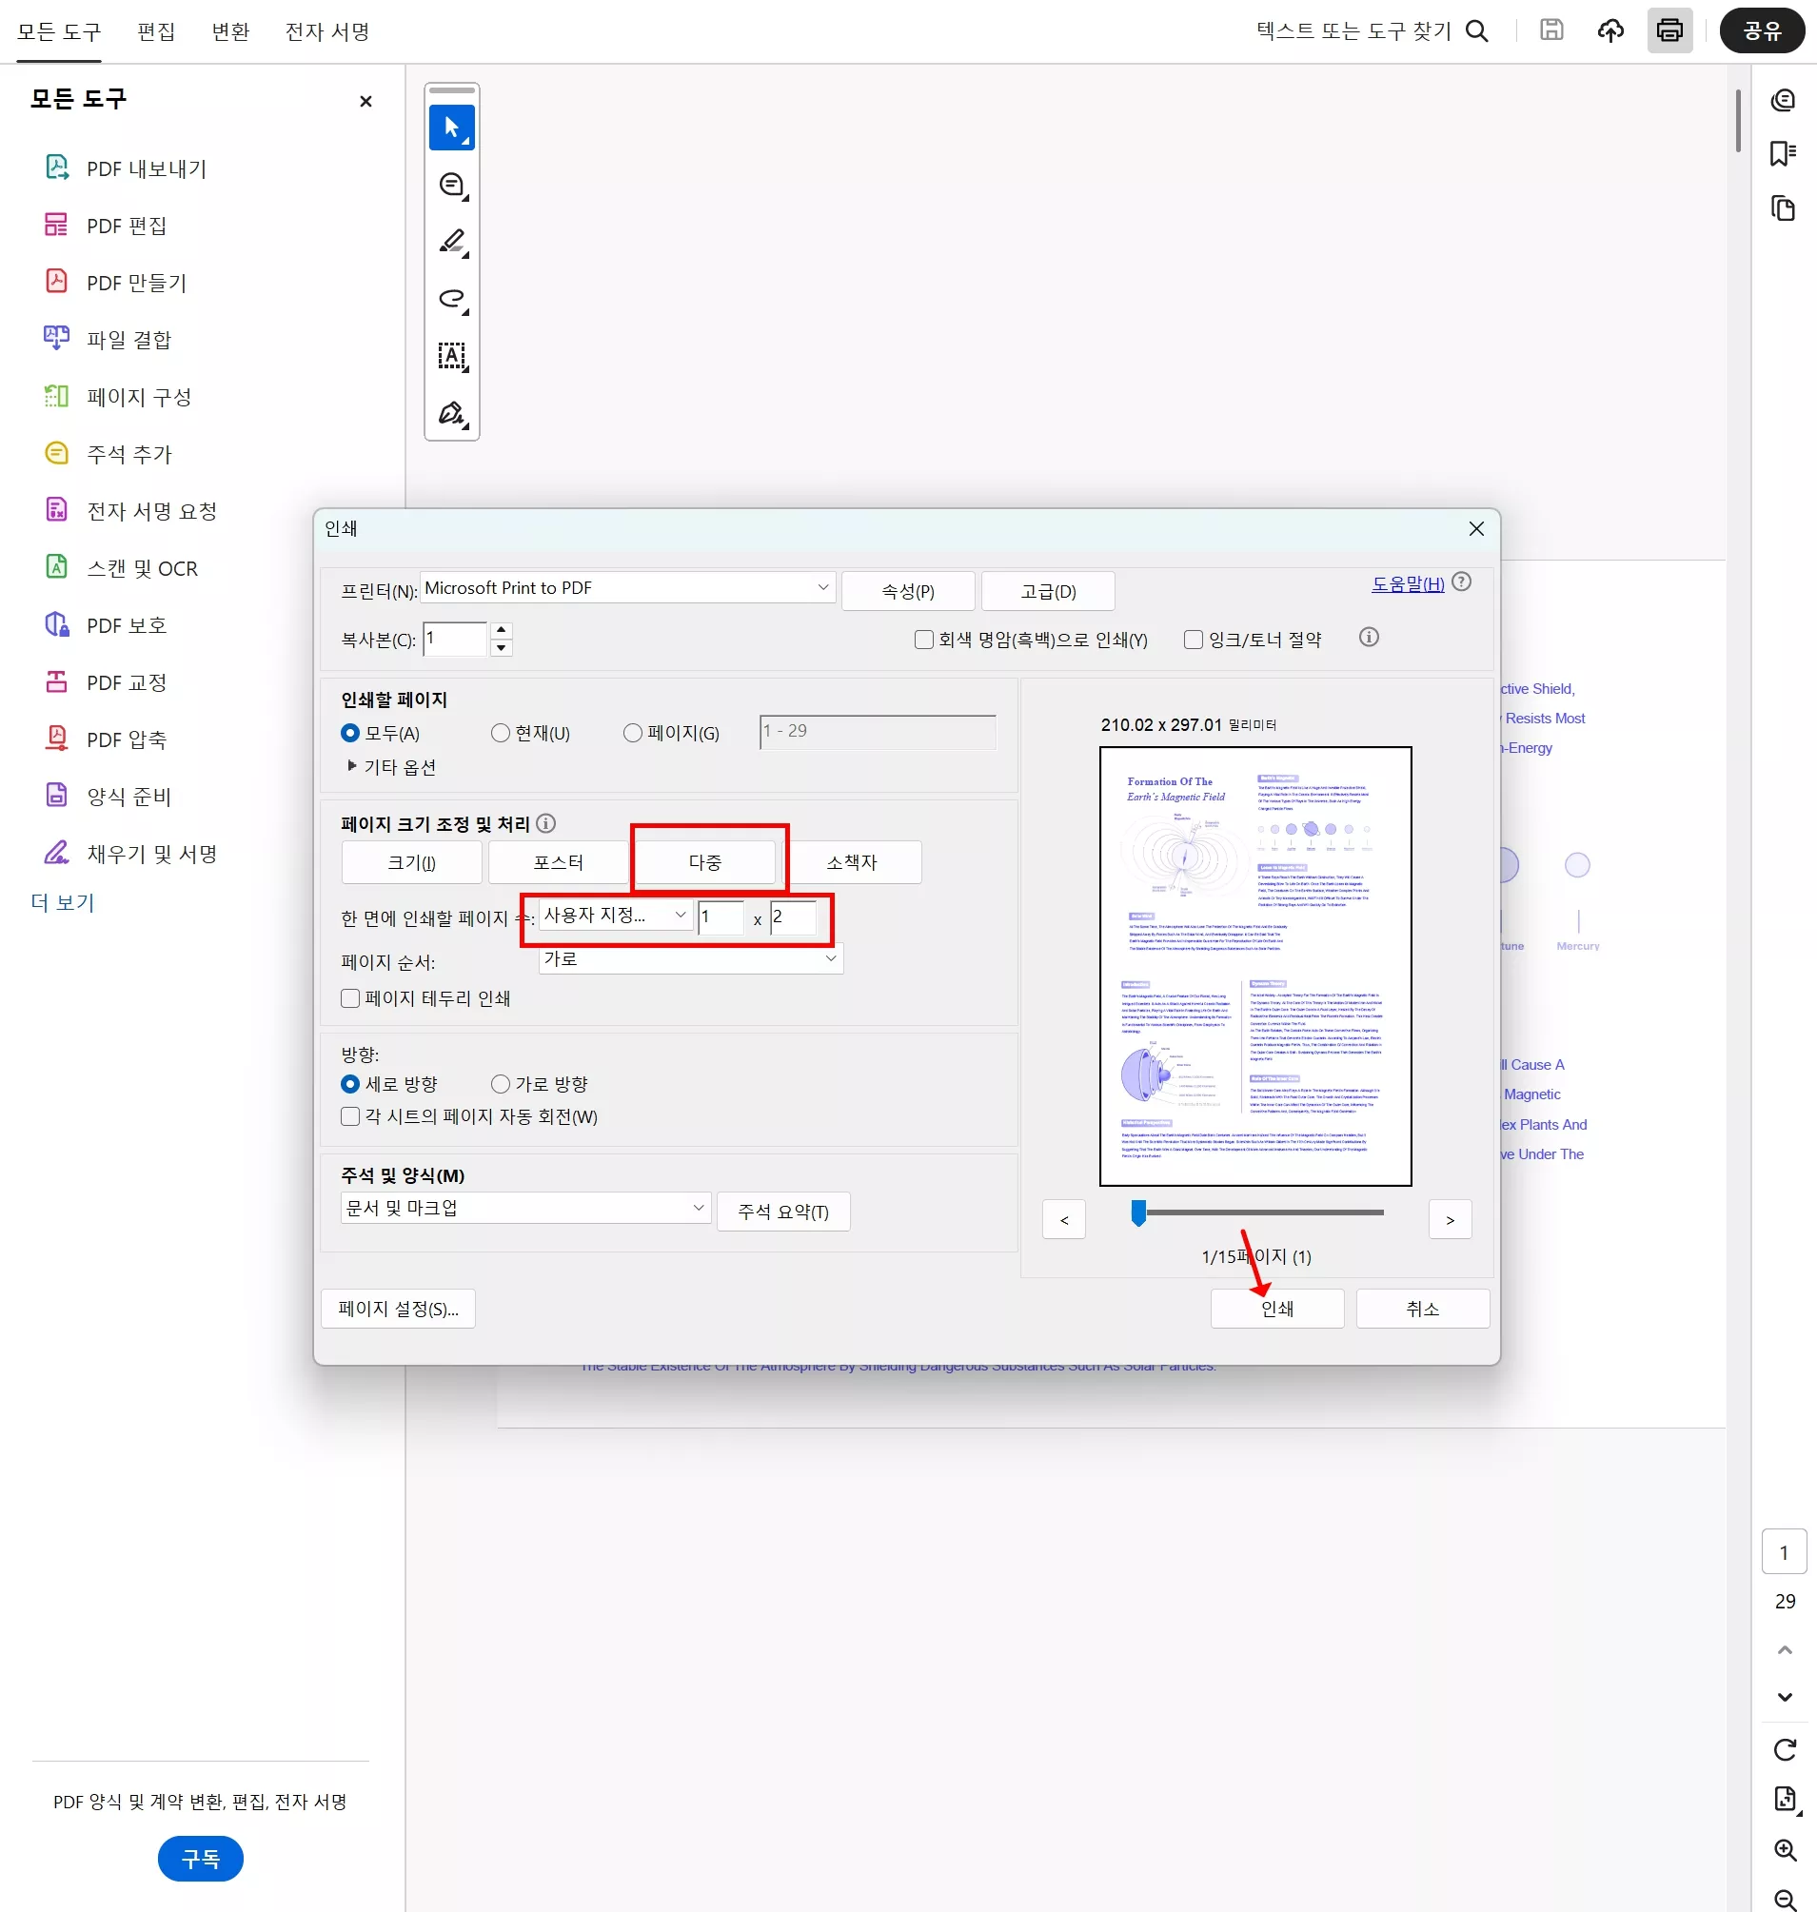Click the 인쇄 button to print
The height and width of the screenshot is (1912, 1817).
(1276, 1308)
